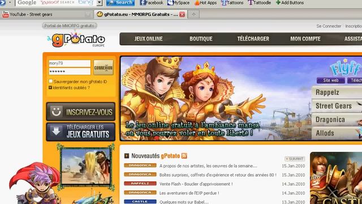Click the framed game screenshot thumbnail

click(x=86, y=166)
